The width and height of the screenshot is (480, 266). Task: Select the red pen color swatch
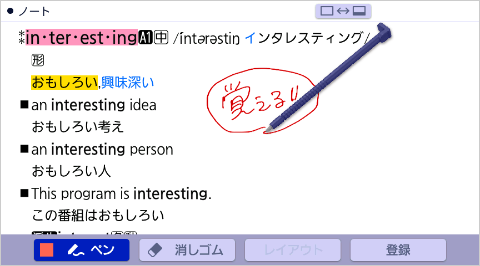point(47,250)
